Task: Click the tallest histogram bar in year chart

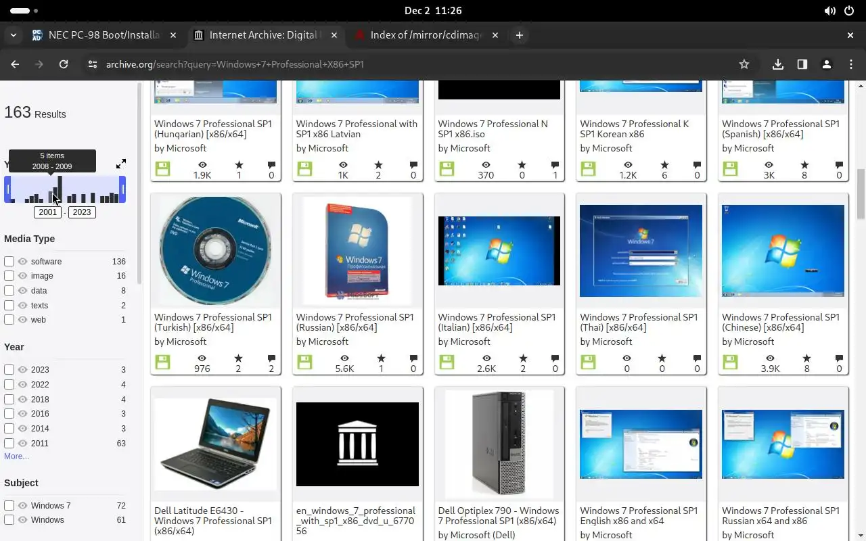Action: click(60, 189)
